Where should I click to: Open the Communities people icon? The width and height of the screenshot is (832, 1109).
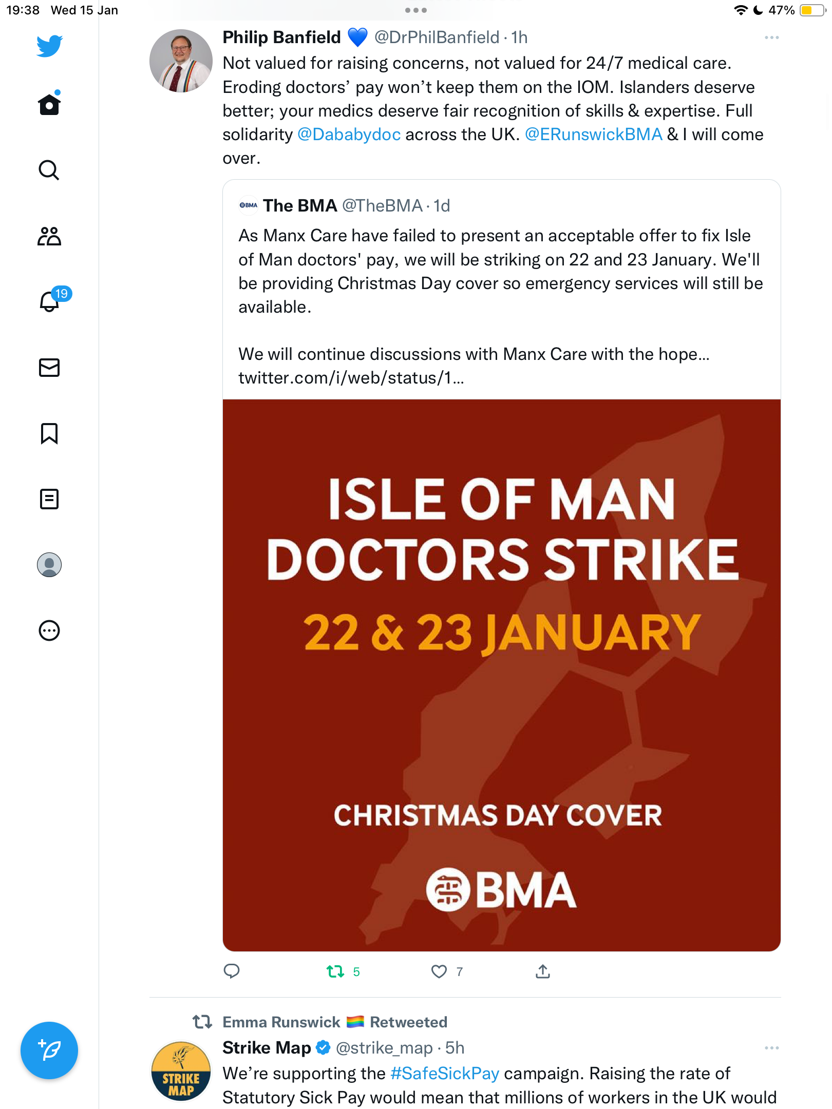point(49,236)
